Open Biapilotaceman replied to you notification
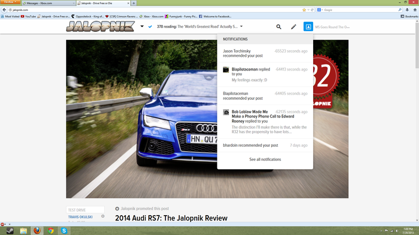Screen dimensions: 419x235 pyautogui.click(x=265, y=75)
